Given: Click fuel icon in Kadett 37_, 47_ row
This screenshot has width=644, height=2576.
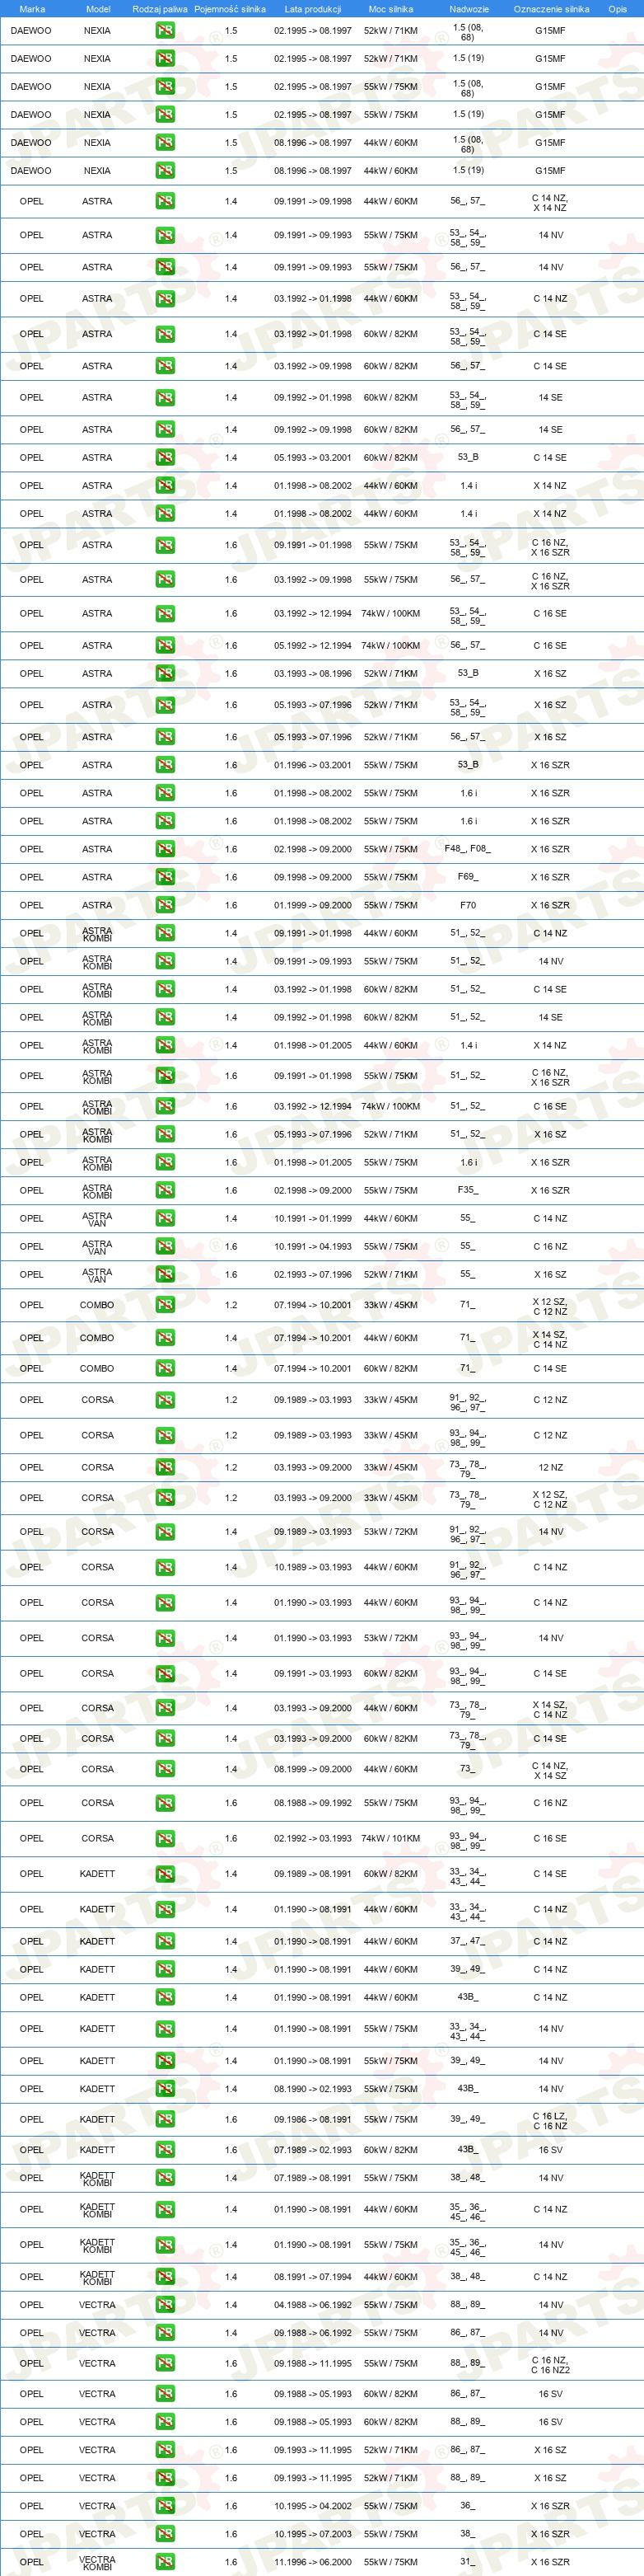Looking at the screenshot, I should [x=165, y=1942].
